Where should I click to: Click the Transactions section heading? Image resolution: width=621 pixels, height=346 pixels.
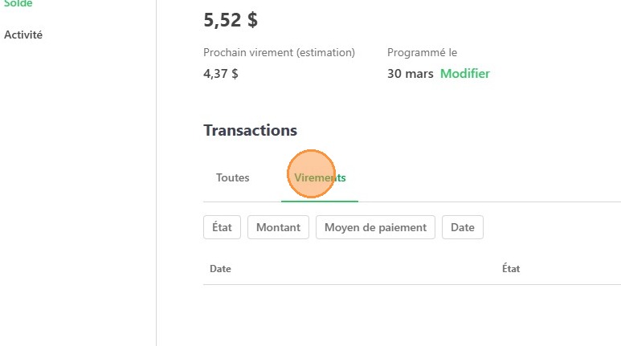(250, 130)
